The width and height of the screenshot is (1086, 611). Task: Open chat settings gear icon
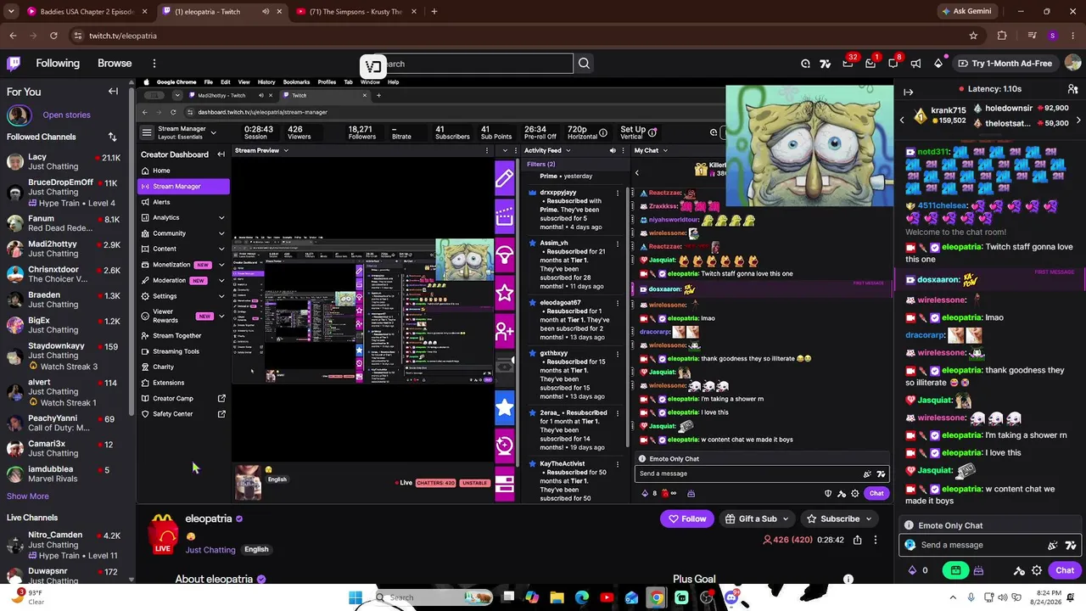pos(1037,570)
